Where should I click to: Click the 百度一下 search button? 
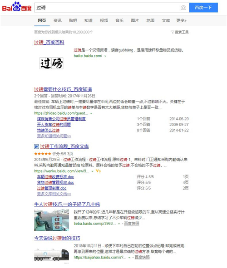click(x=203, y=8)
